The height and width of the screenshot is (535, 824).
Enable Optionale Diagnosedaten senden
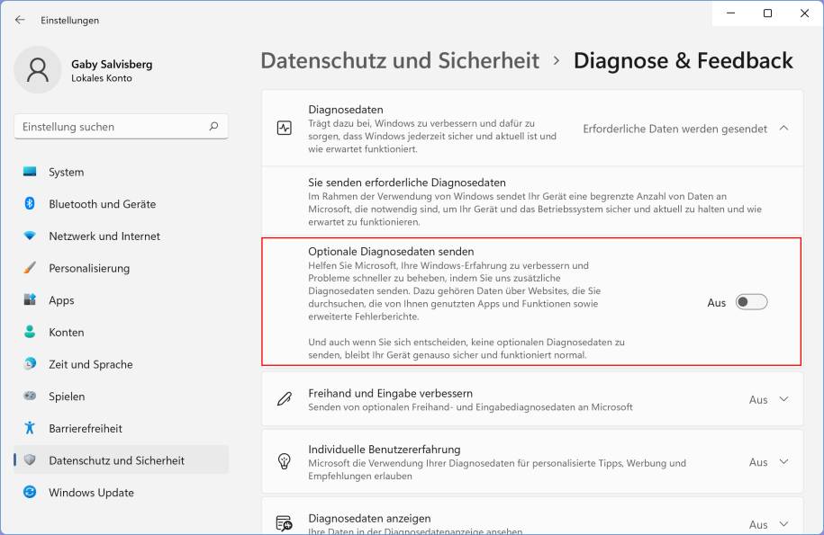[753, 303]
